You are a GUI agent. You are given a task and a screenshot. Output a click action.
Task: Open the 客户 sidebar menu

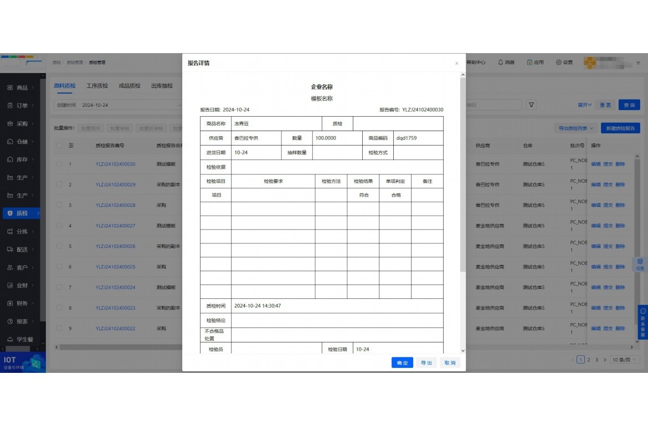[20, 267]
